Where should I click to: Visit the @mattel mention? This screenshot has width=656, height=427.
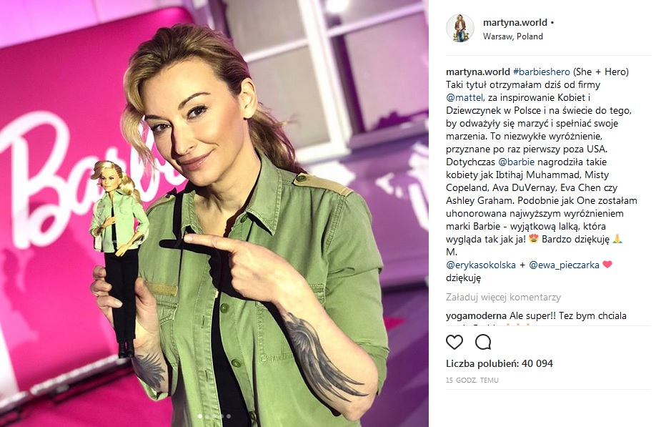tap(464, 97)
